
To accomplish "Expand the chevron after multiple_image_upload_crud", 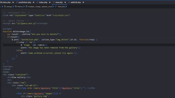I will (53, 7).
